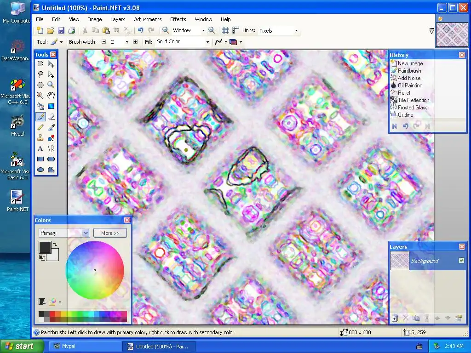
Task: Rewind history to first step
Action: coord(395,126)
